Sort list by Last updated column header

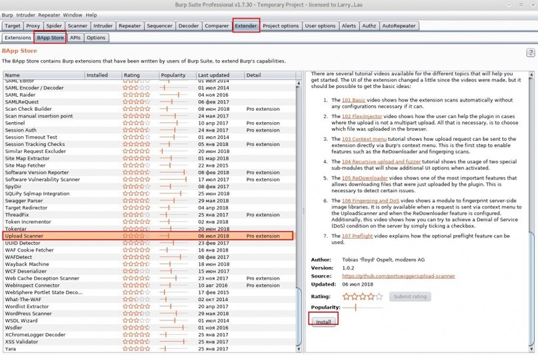220,75
